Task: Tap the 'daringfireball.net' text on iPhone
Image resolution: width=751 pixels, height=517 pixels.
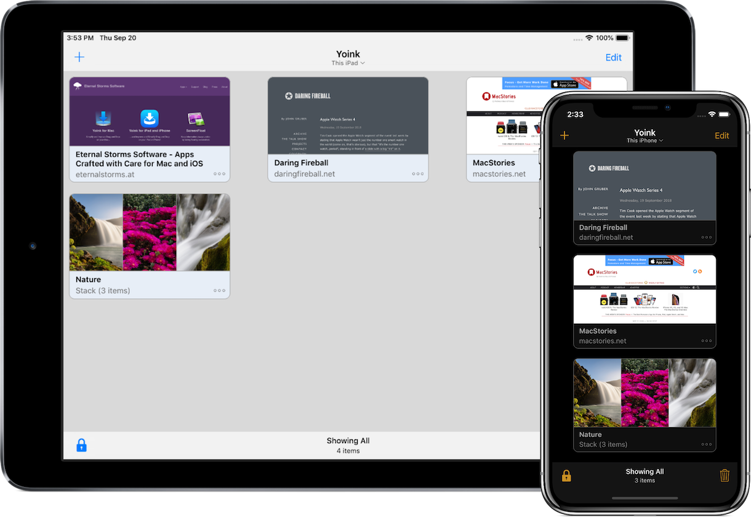Action: pyautogui.click(x=606, y=238)
